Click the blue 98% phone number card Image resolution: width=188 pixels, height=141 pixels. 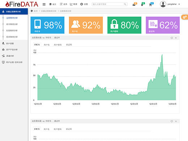tap(47, 25)
